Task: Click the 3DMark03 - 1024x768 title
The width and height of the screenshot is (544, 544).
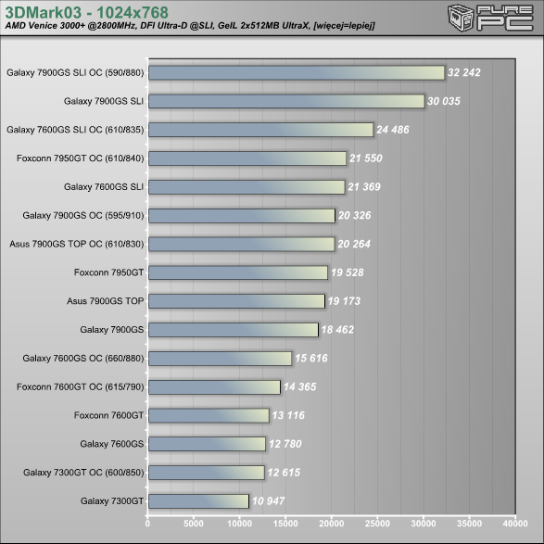Action: 87,12
